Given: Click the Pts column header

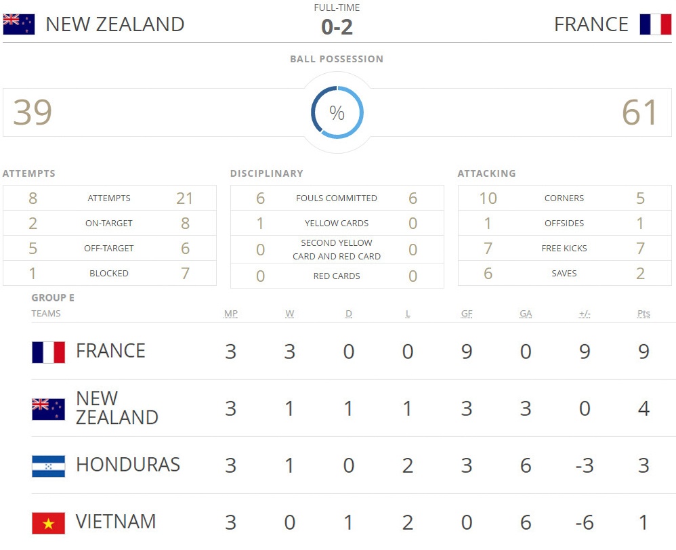Looking at the screenshot, I should 643,313.
